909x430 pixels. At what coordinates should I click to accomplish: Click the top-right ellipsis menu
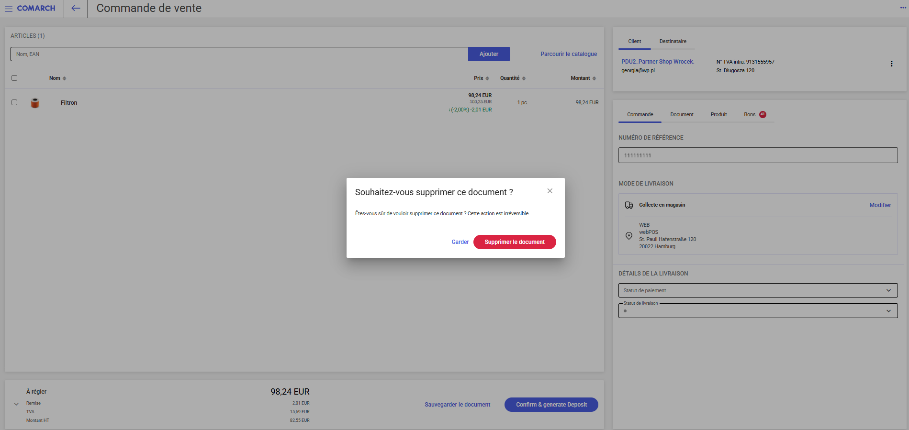click(x=903, y=8)
